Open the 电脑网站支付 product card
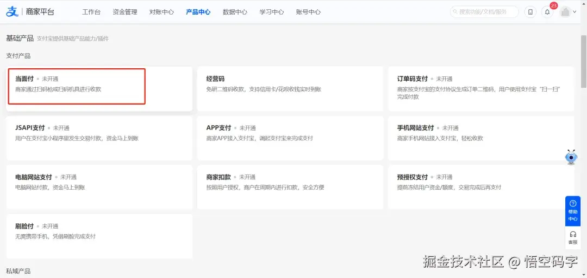587x278 pixels. (99, 187)
